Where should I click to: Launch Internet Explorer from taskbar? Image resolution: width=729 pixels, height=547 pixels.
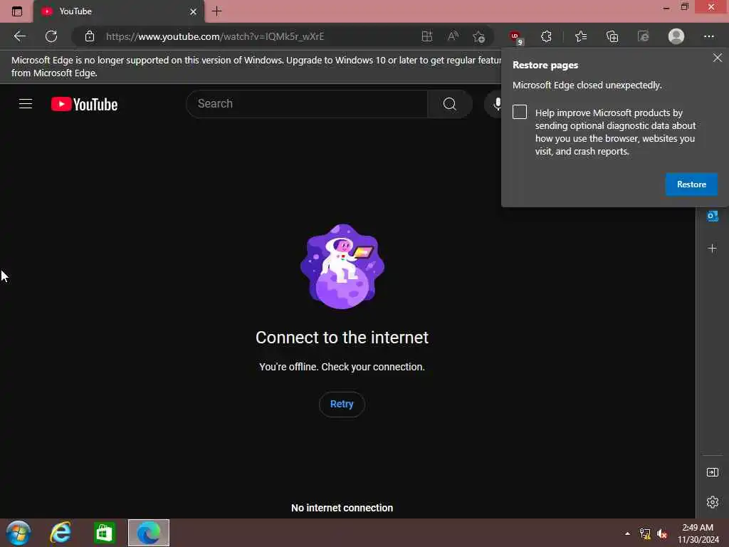(x=61, y=533)
